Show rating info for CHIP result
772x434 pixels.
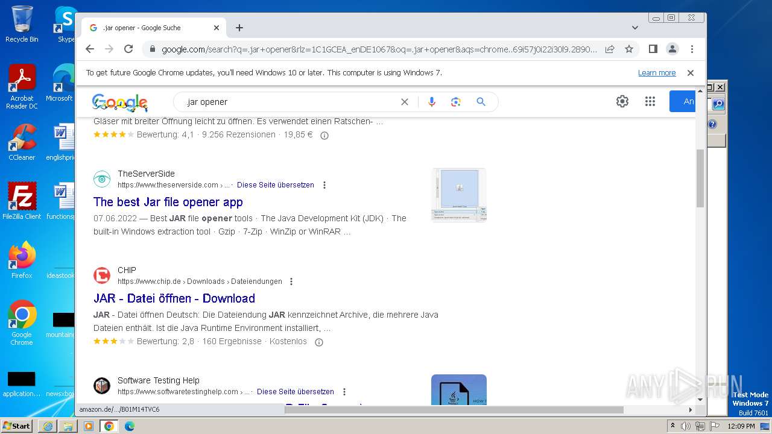click(x=319, y=342)
